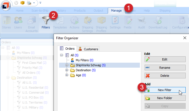Open the Audit log

142,23
